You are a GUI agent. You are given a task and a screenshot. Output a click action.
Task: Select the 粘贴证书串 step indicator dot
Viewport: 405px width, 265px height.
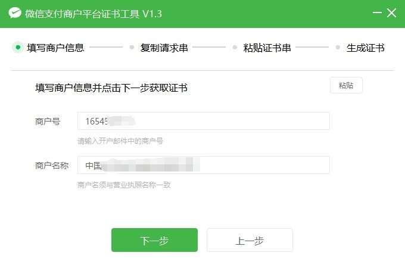point(235,47)
